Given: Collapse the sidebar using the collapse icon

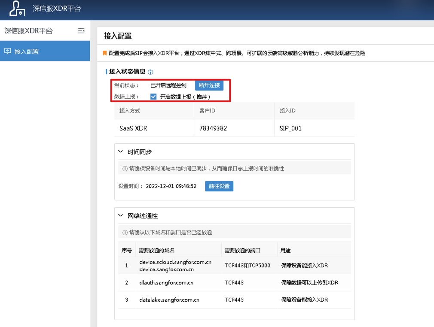Looking at the screenshot, I should pos(81,30).
